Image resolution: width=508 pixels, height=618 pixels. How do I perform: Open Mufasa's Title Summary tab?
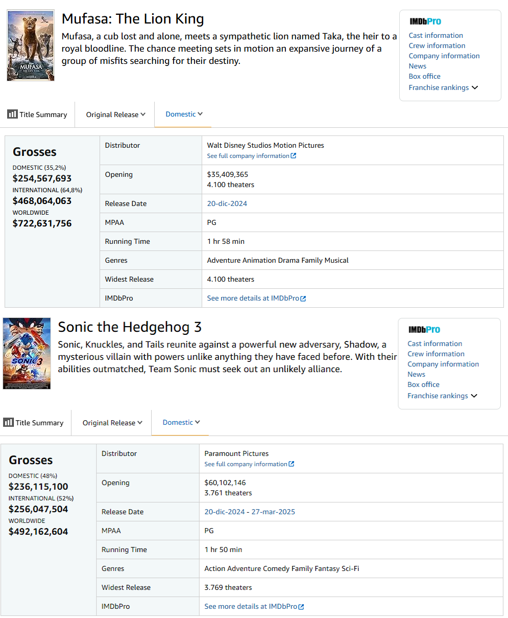(x=37, y=115)
